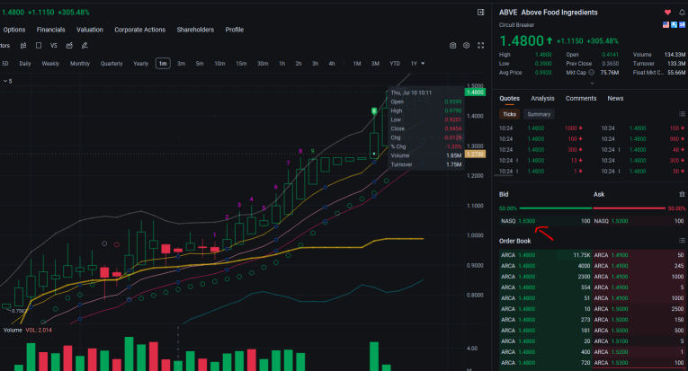Open the Financials tab
688x371 pixels.
click(x=51, y=30)
